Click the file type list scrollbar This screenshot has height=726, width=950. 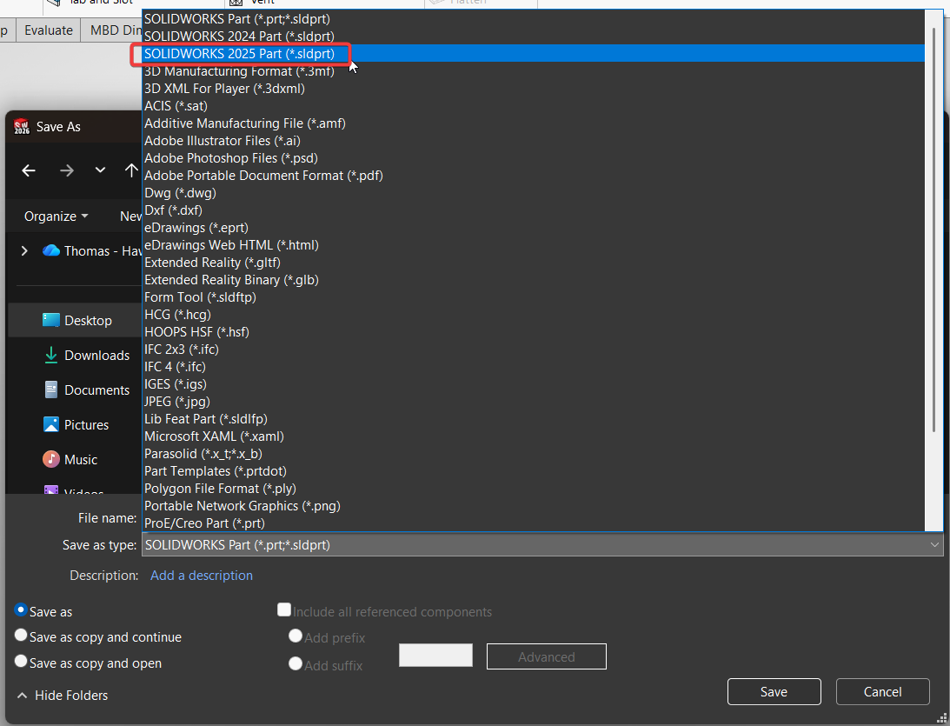(x=933, y=230)
